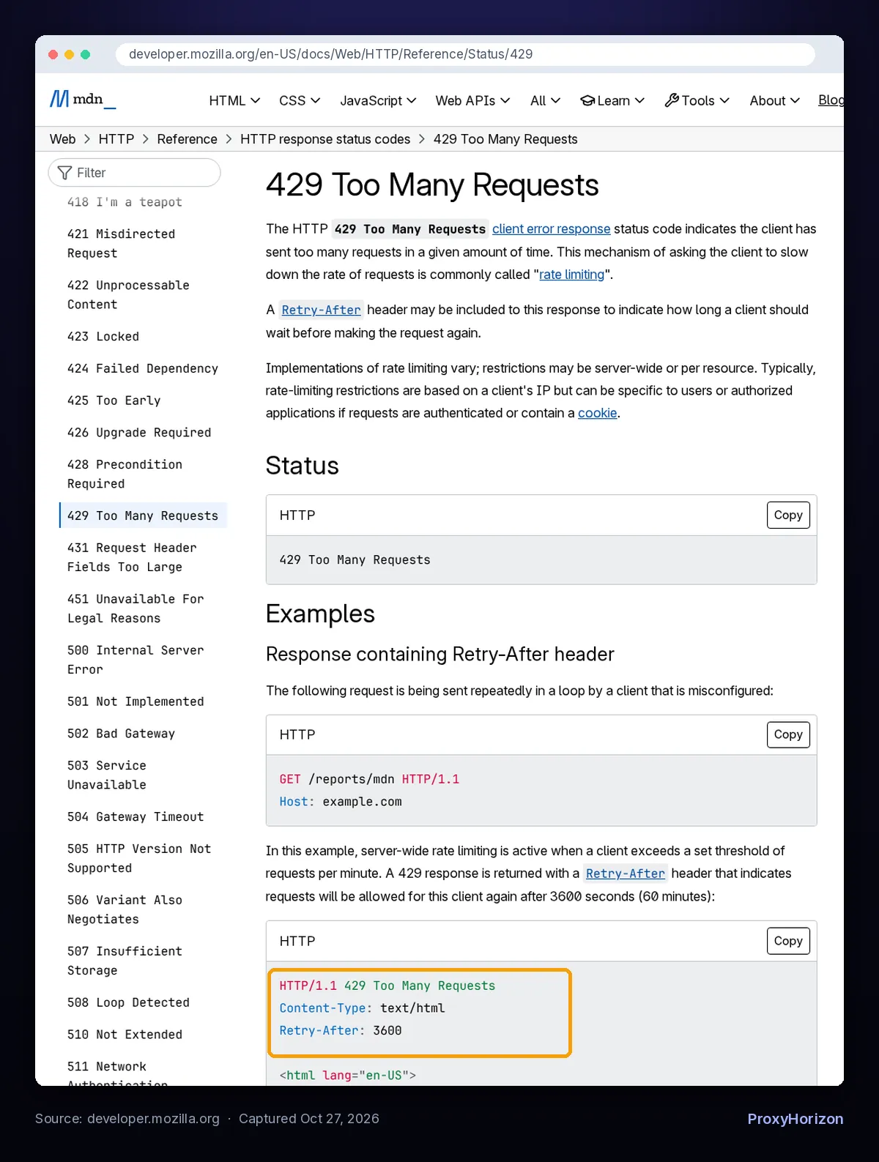
Task: Expand the All menu
Action: coord(545,100)
